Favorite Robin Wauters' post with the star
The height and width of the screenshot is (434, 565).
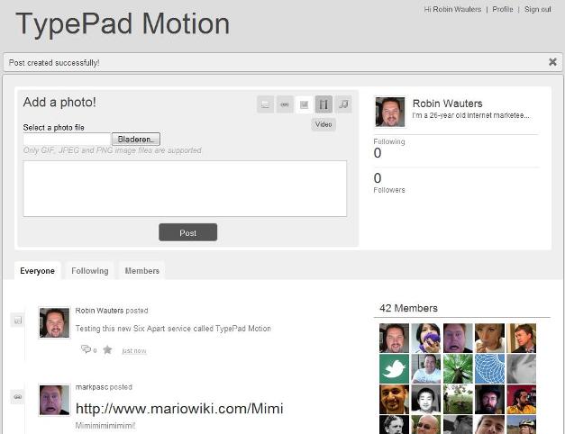point(107,349)
